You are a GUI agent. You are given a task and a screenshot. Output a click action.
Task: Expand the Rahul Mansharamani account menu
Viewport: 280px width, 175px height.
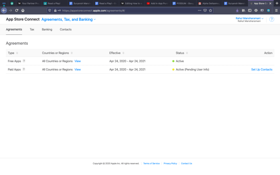[x=249, y=18]
